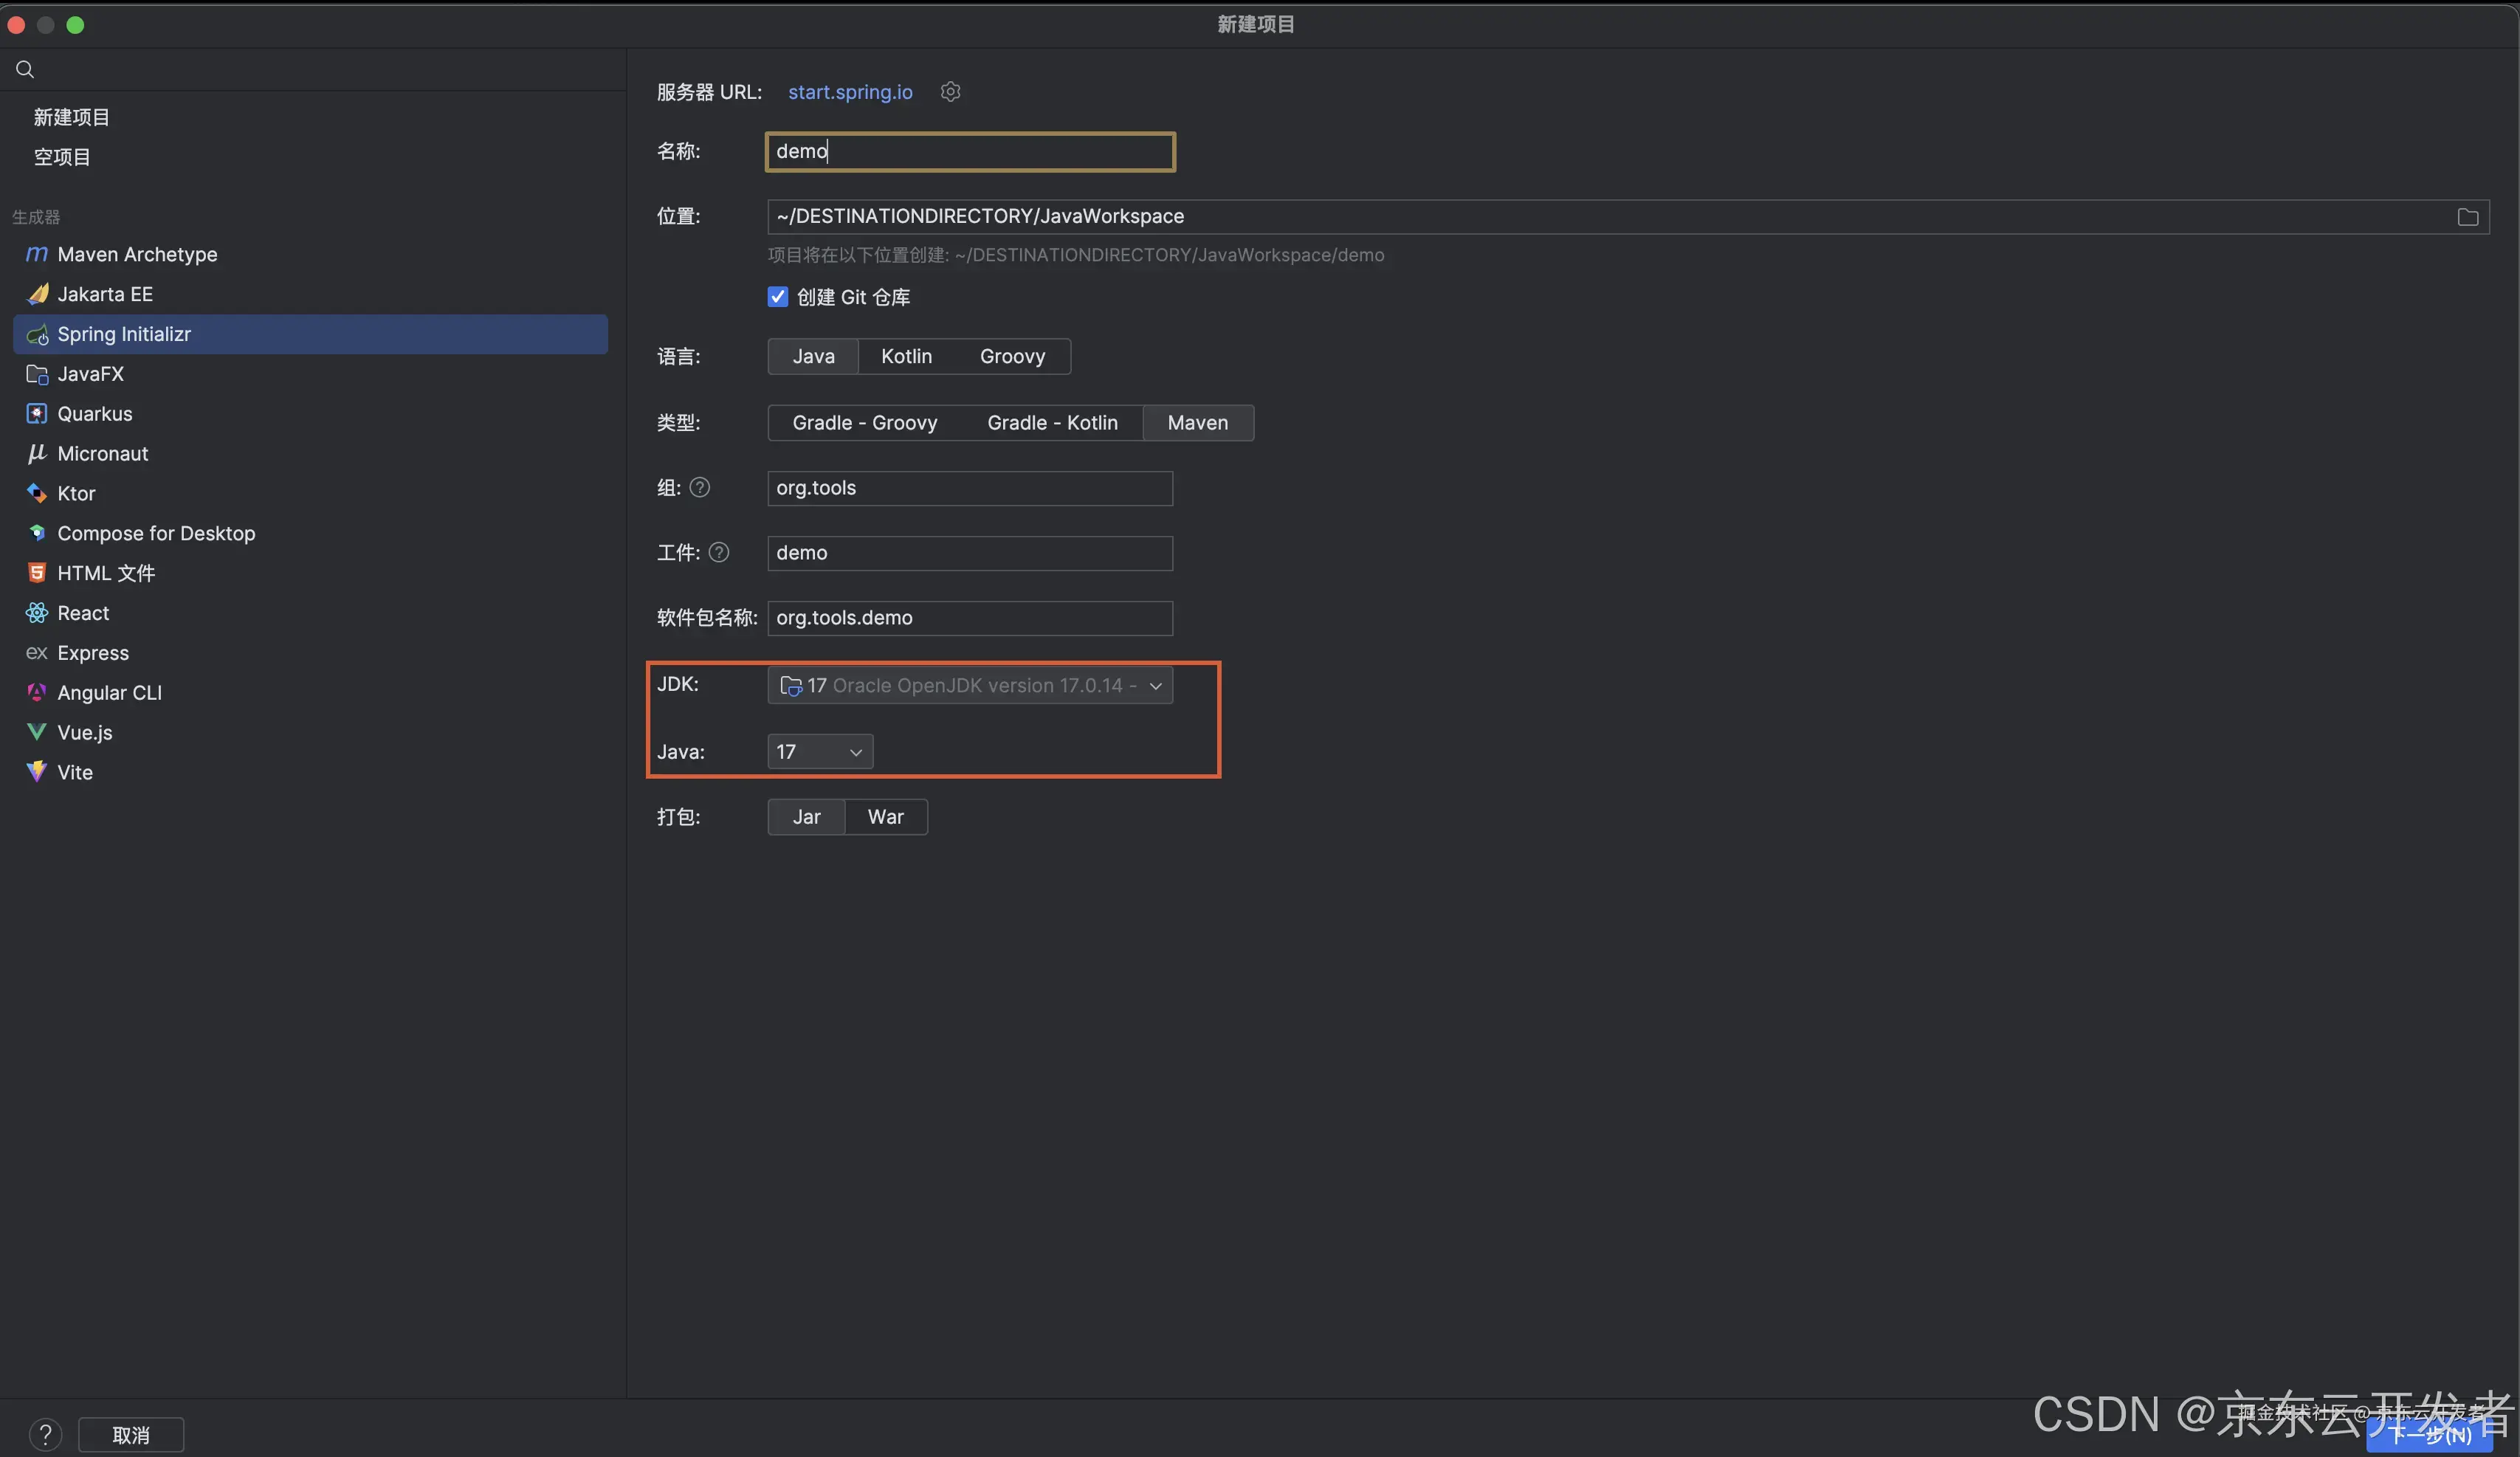This screenshot has width=2520, height=1457.
Task: Toggle 创建 Git 仓库 checkbox
Action: coord(778,297)
